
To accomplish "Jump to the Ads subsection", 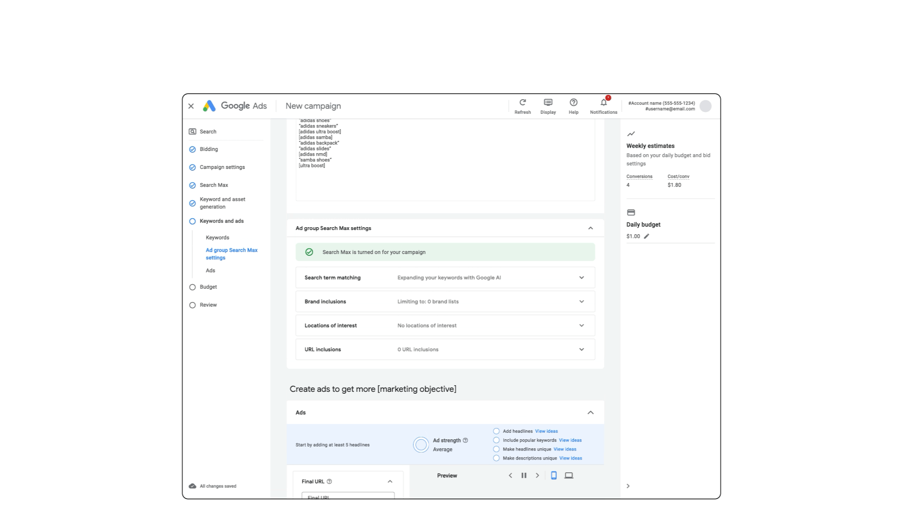I will point(210,270).
